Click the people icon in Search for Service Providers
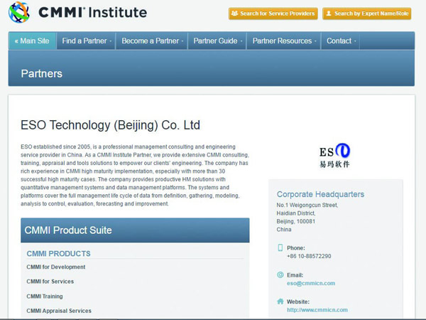426x320 pixels. [234, 14]
